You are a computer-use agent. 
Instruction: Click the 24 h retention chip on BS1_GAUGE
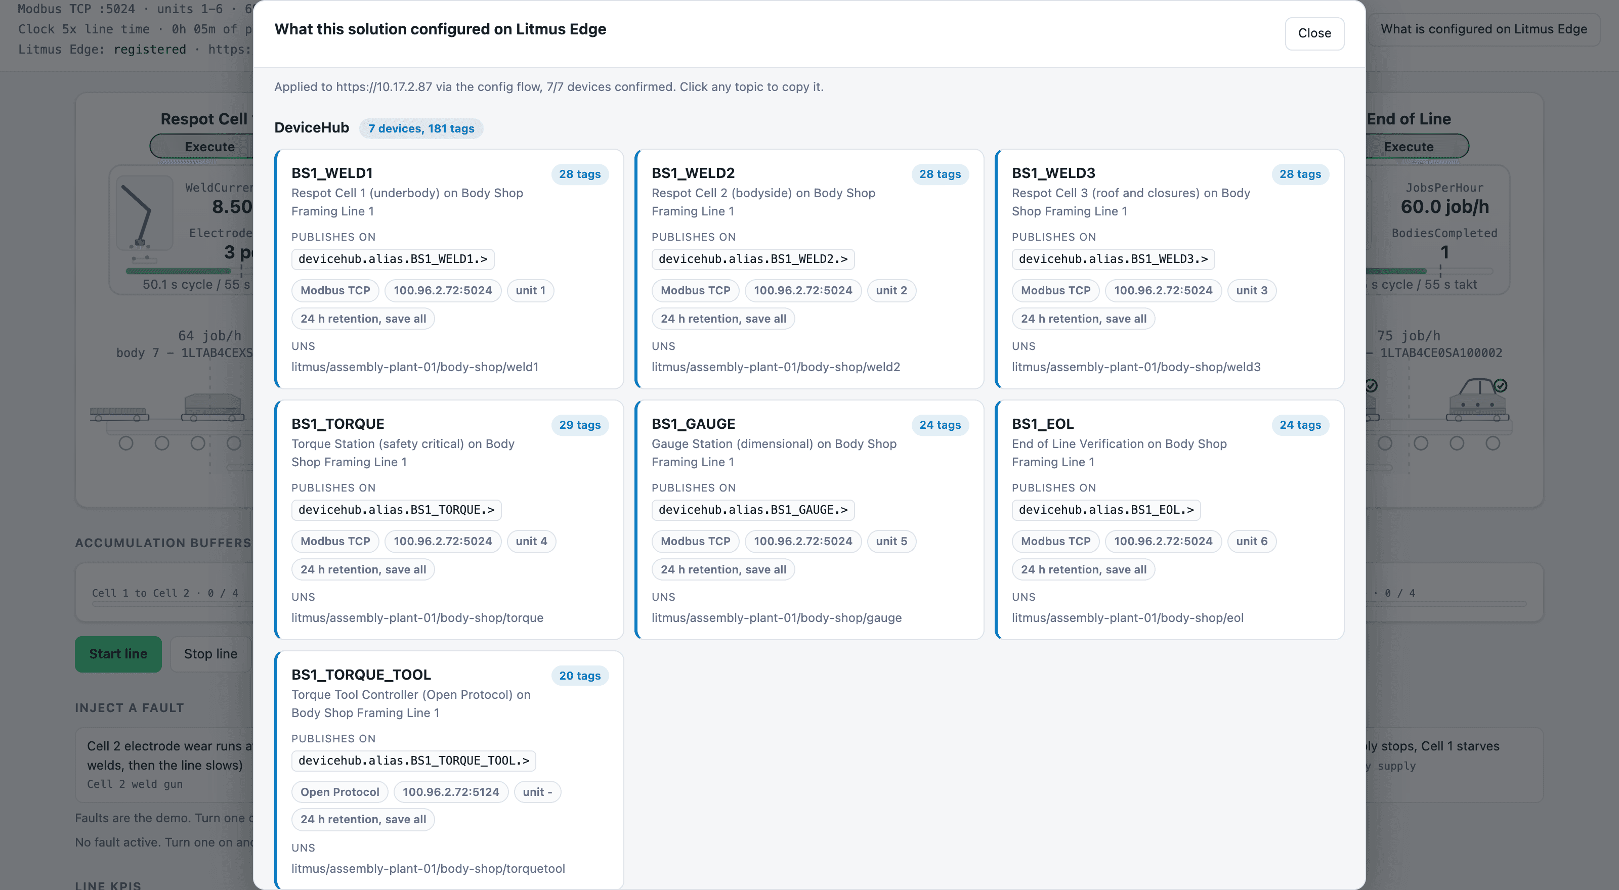pos(723,569)
